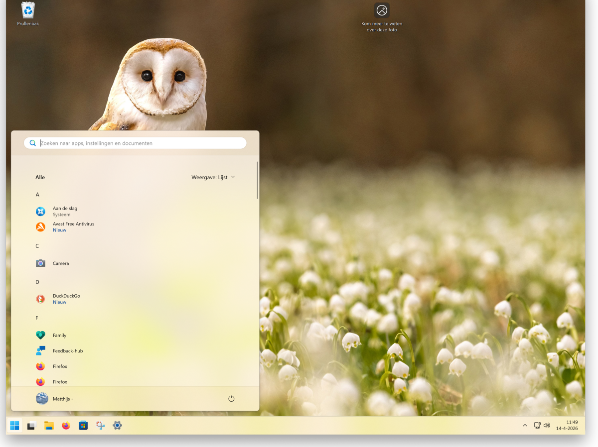Open the Family app
The width and height of the screenshot is (598, 447).
[59, 335]
